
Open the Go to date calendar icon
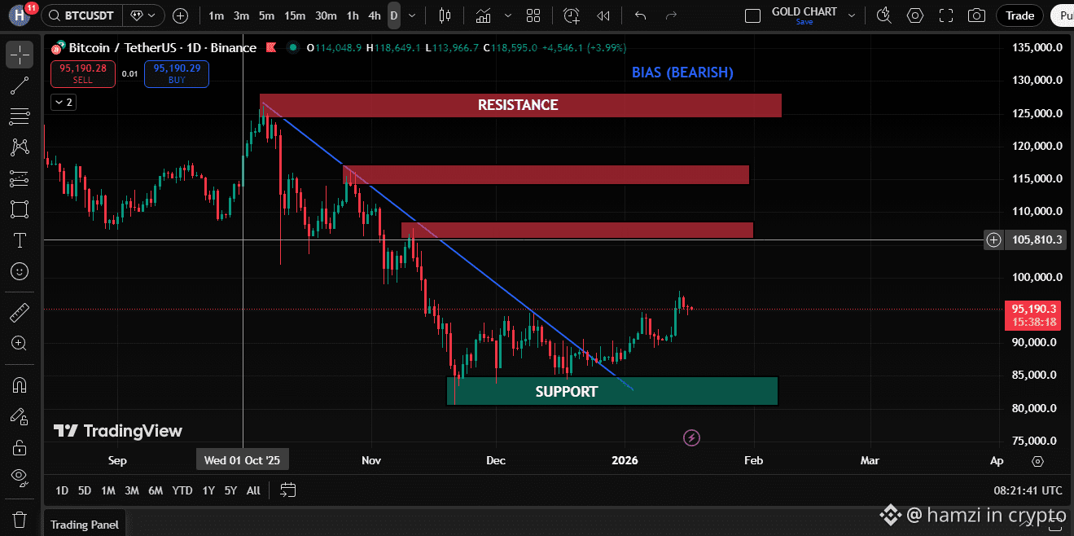pyautogui.click(x=287, y=490)
